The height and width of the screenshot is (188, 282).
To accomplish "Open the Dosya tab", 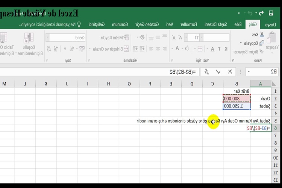I will 270,24.
